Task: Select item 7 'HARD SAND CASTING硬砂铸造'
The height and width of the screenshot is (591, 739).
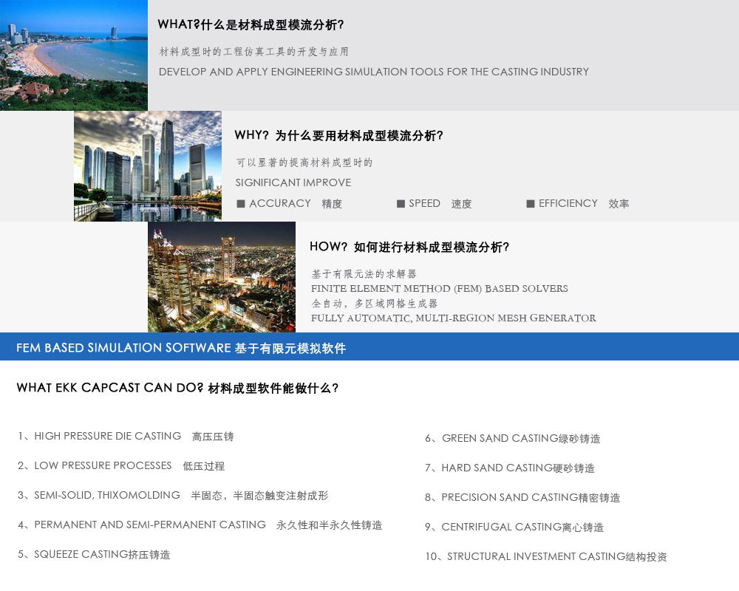Action: click(x=509, y=468)
